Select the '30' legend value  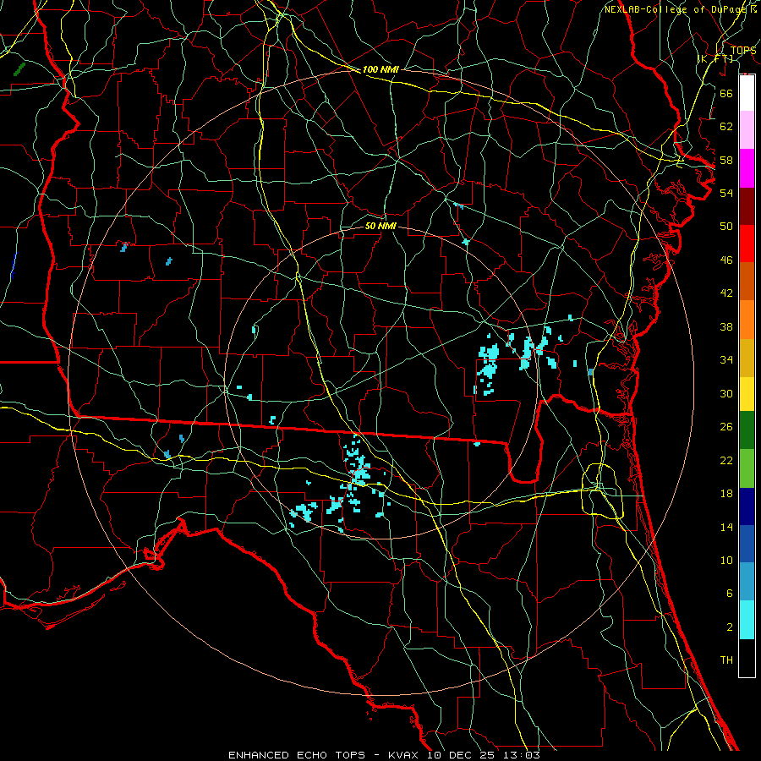pyautogui.click(x=726, y=393)
